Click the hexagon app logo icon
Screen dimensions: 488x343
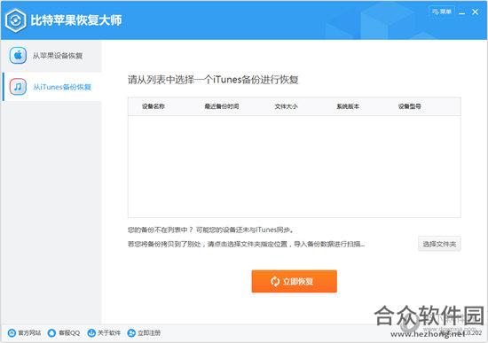point(16,20)
